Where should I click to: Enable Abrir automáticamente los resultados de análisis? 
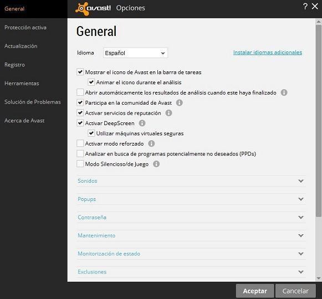pyautogui.click(x=80, y=92)
